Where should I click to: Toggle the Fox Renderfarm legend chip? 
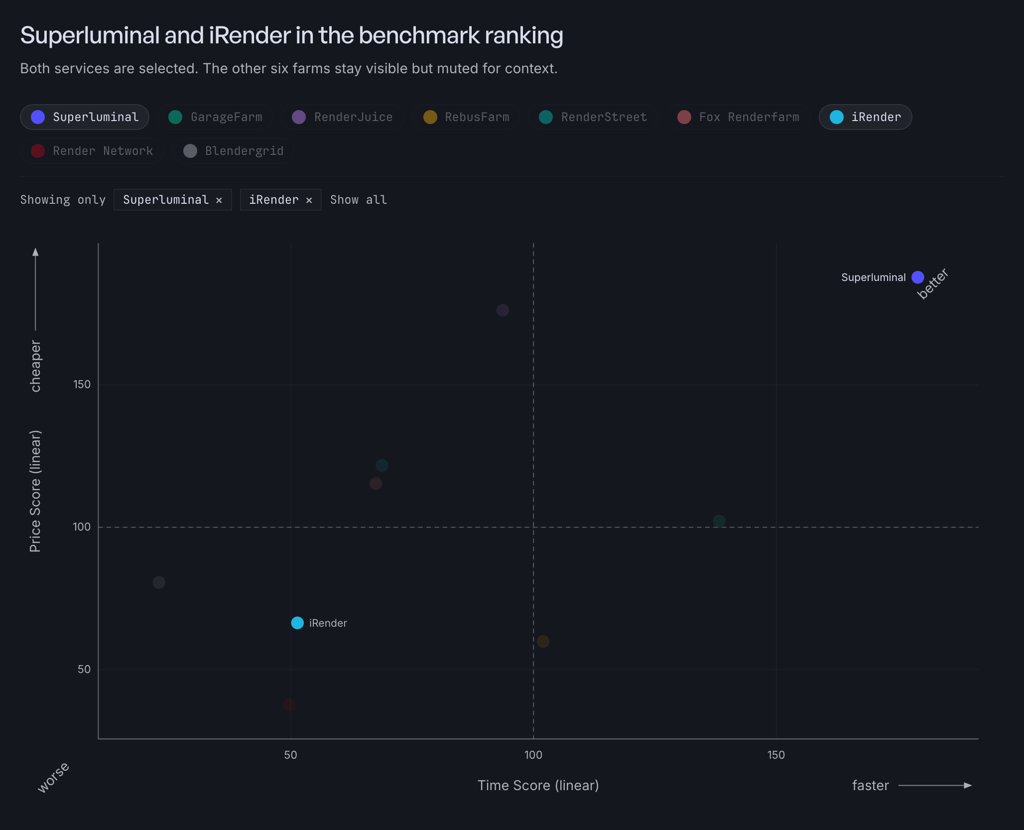coord(739,117)
